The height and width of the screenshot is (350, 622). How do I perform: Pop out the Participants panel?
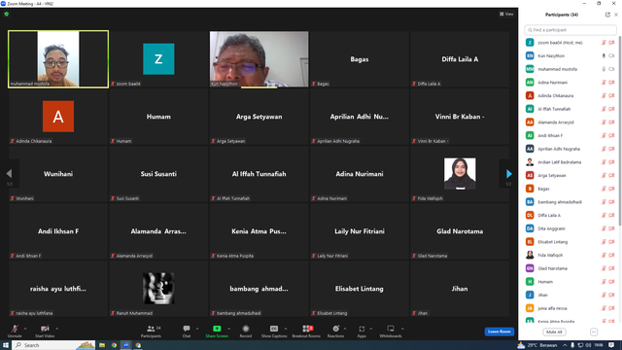[x=607, y=15]
